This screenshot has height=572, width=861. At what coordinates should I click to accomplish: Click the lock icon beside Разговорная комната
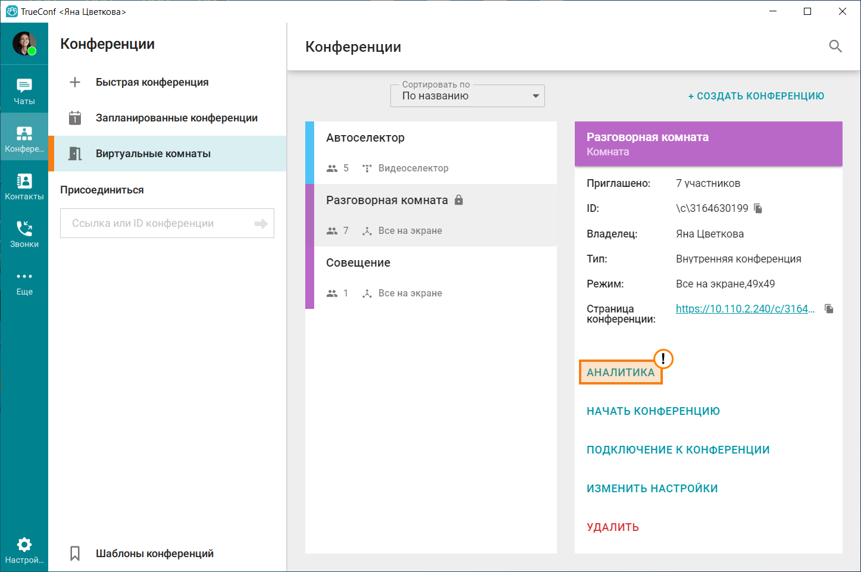459,200
